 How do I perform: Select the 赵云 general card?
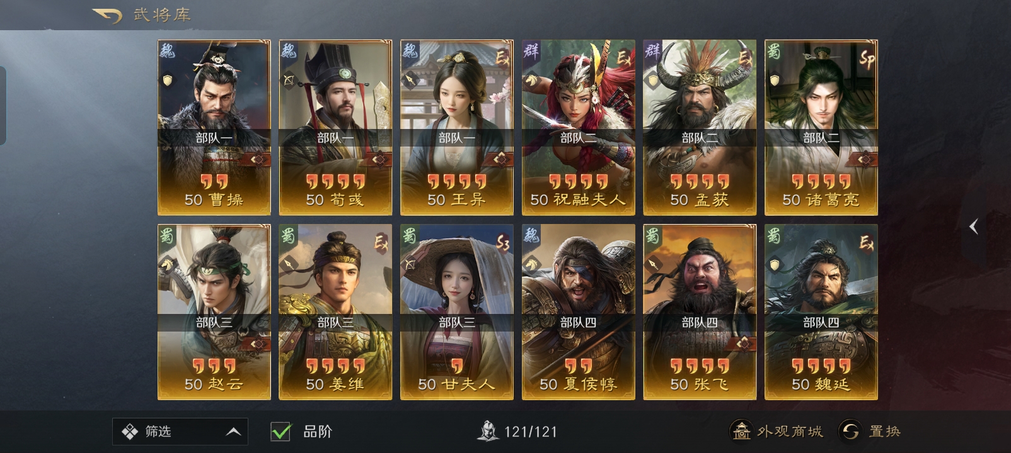[x=214, y=312]
